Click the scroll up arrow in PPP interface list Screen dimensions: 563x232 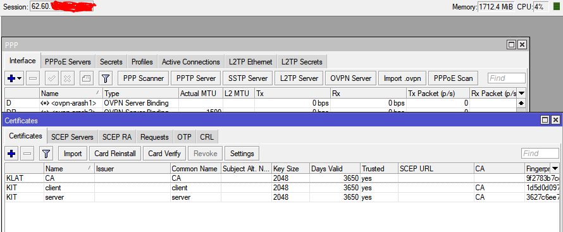(522, 102)
